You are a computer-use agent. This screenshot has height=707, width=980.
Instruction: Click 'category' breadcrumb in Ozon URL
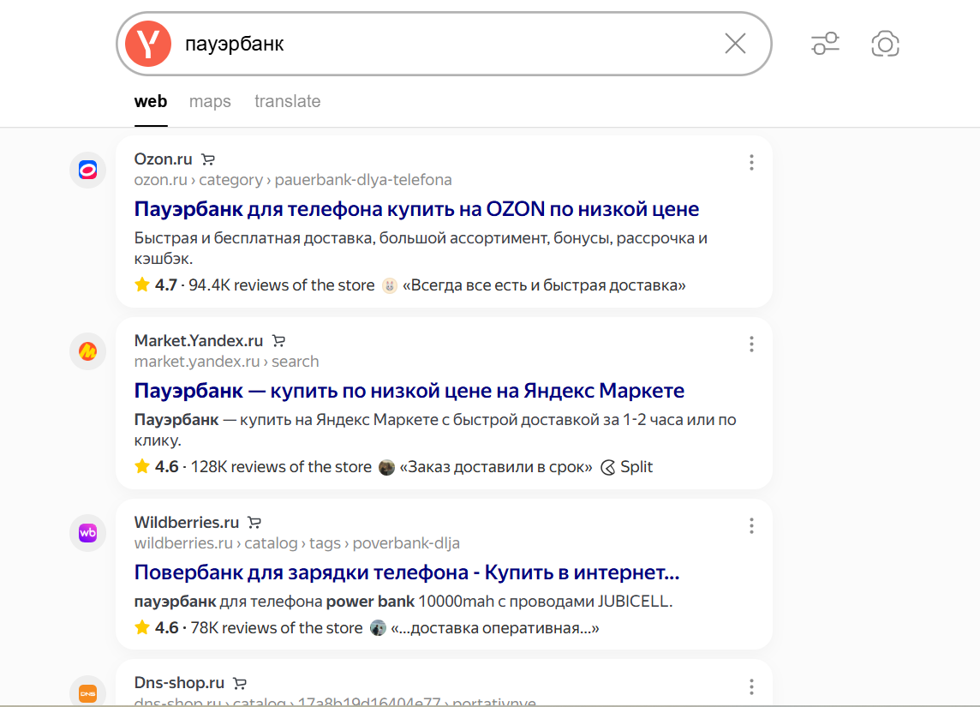pyautogui.click(x=230, y=180)
